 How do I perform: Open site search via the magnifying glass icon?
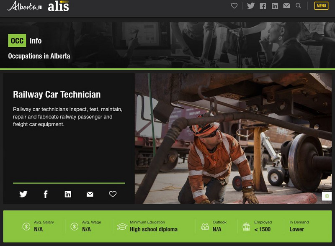tap(298, 6)
